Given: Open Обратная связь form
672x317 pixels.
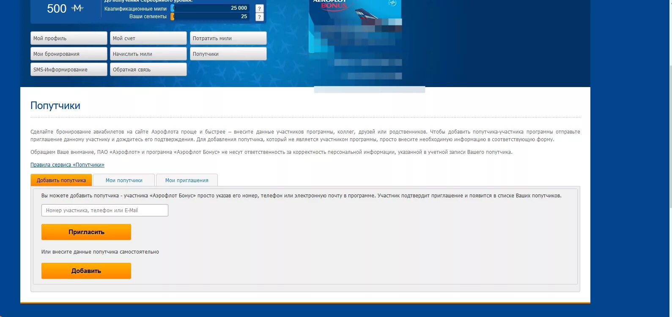Looking at the screenshot, I should pyautogui.click(x=148, y=69).
